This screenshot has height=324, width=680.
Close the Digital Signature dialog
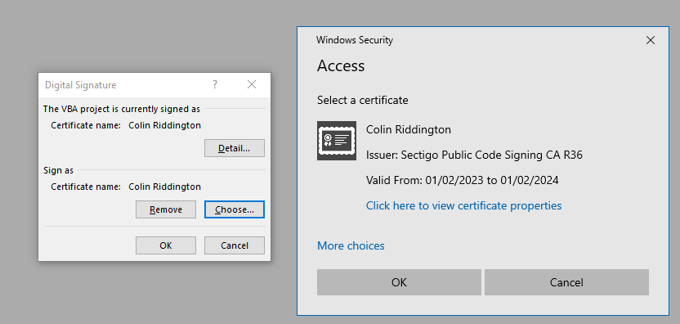pos(252,85)
